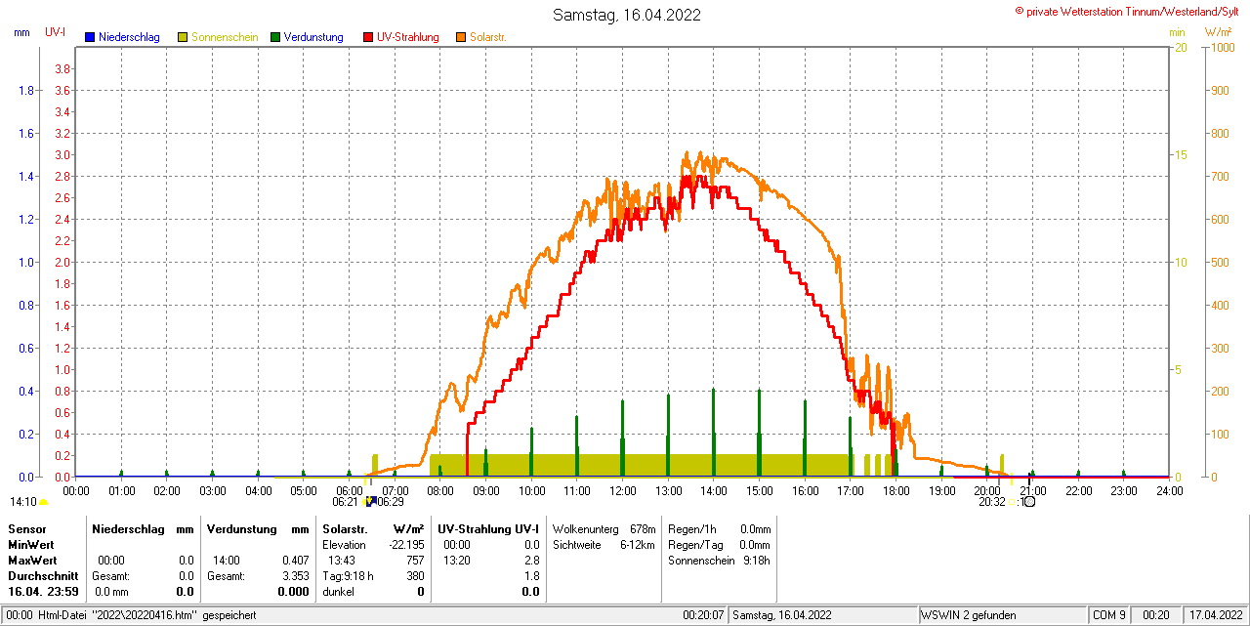1250x626 pixels.
Task: Click the yellow Sonnenschein legend swatch
Action: coord(183,37)
